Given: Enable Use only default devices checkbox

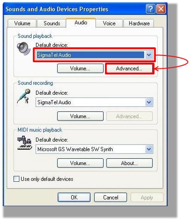Looking at the screenshot, I should coord(16,179).
